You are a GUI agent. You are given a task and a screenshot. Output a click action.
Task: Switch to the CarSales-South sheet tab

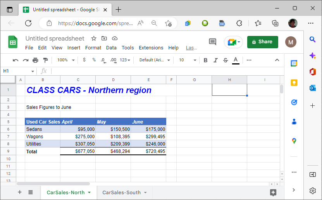coord(121,192)
